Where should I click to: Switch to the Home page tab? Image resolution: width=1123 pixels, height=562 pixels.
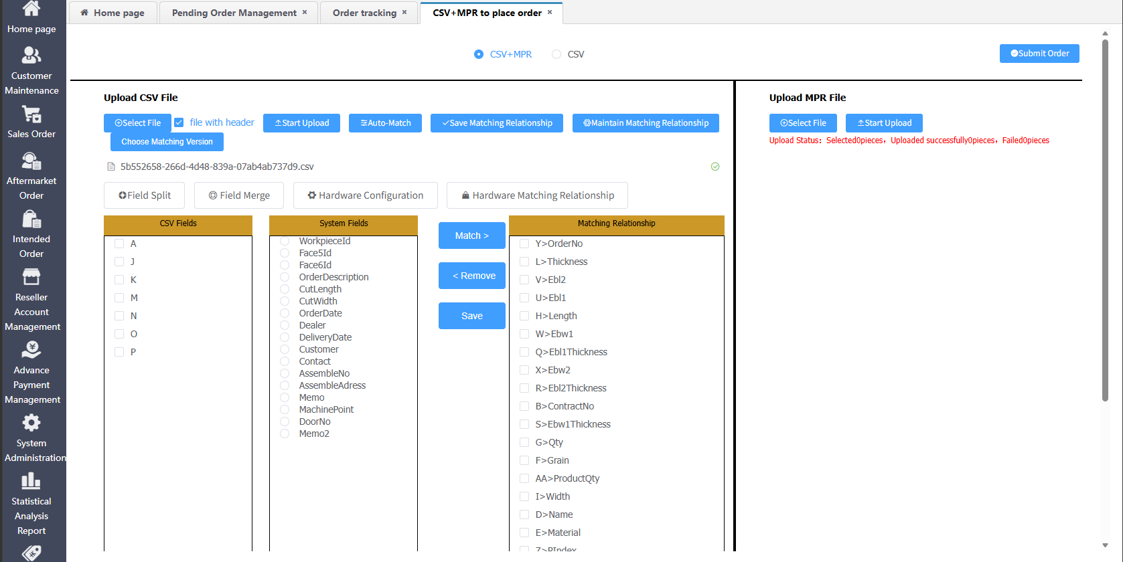[x=113, y=13]
